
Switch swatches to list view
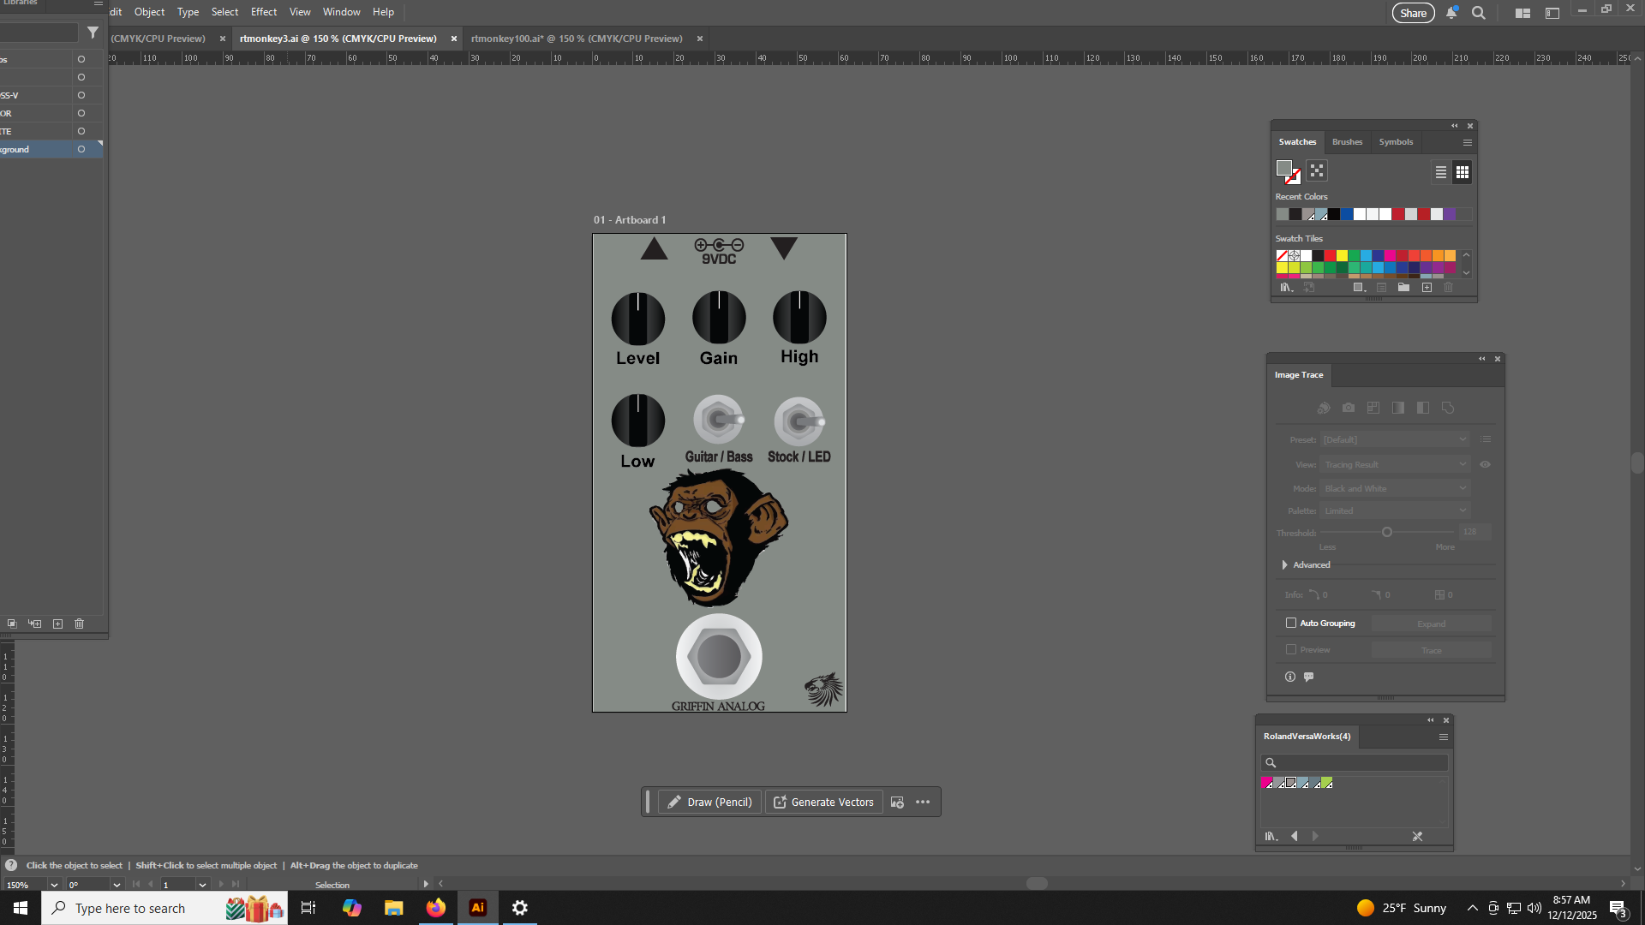click(1441, 172)
